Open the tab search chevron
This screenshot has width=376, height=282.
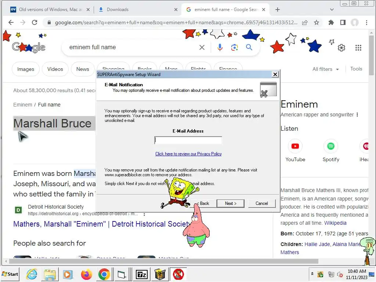point(332,10)
